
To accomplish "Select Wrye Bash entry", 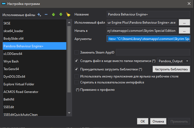I will (x=35, y=61).
